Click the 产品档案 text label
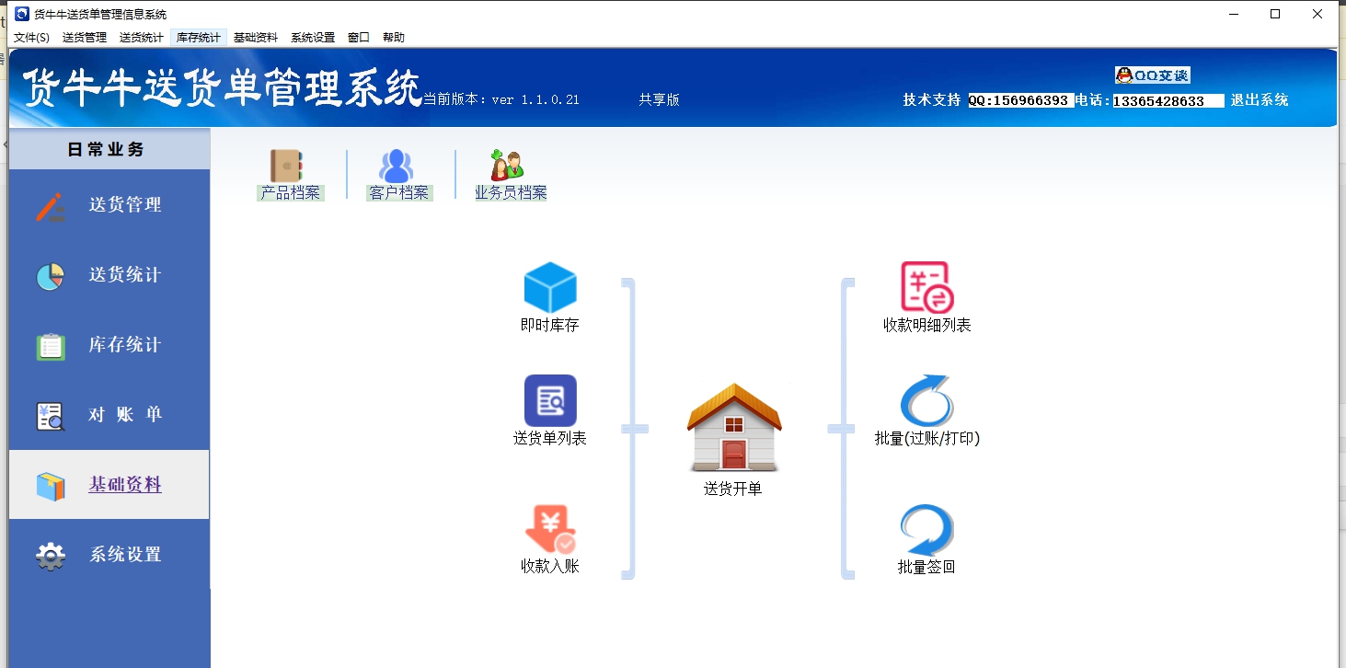This screenshot has width=1346, height=668. click(291, 193)
